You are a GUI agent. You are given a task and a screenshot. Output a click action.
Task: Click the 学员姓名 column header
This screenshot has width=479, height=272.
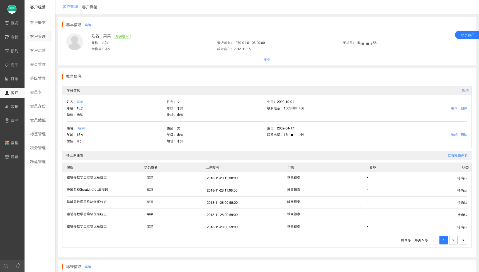(x=151, y=167)
